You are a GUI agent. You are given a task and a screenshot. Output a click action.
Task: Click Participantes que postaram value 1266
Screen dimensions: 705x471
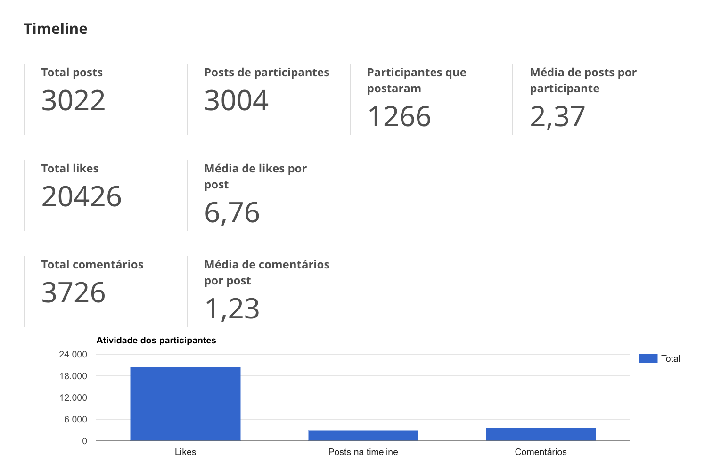[400, 116]
